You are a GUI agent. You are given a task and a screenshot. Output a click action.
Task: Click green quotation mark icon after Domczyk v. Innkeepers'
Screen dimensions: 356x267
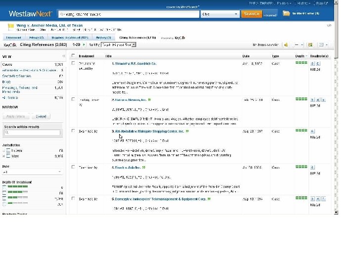209,199
